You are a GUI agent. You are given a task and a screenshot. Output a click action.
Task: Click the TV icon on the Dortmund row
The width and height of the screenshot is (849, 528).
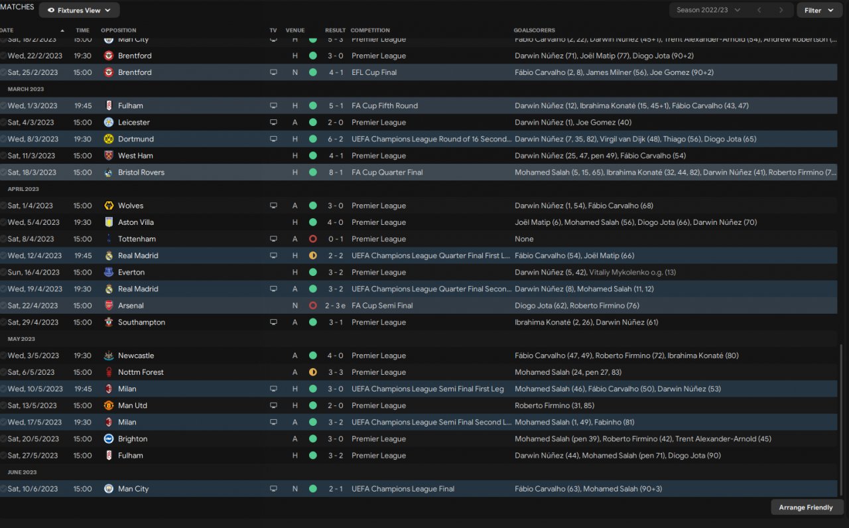(x=273, y=139)
